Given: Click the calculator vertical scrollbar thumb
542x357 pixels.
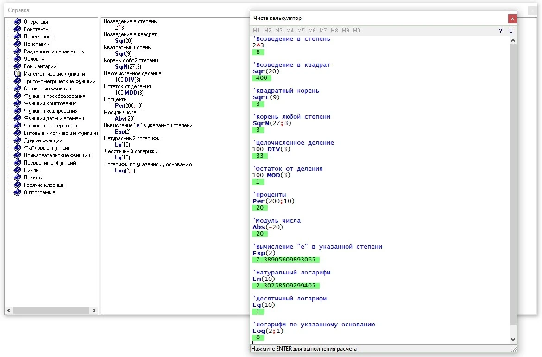Looking at the screenshot, I should 513,185.
